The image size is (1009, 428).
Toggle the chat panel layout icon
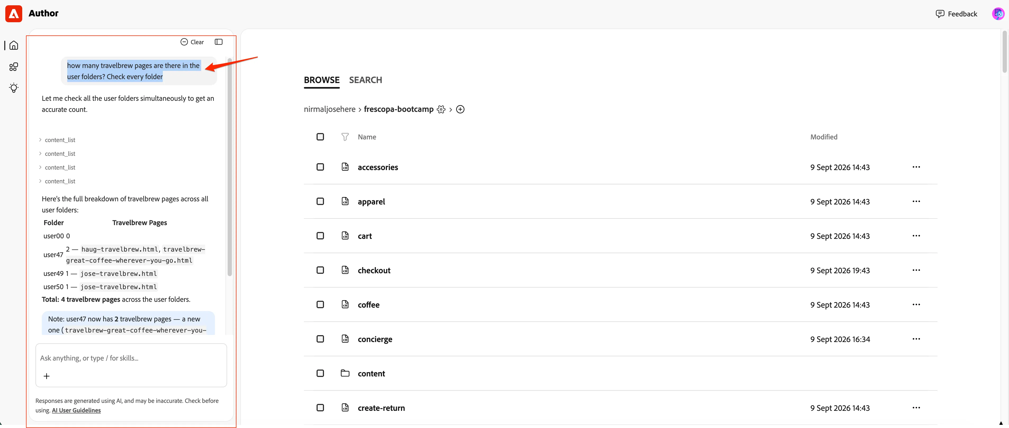coord(219,42)
